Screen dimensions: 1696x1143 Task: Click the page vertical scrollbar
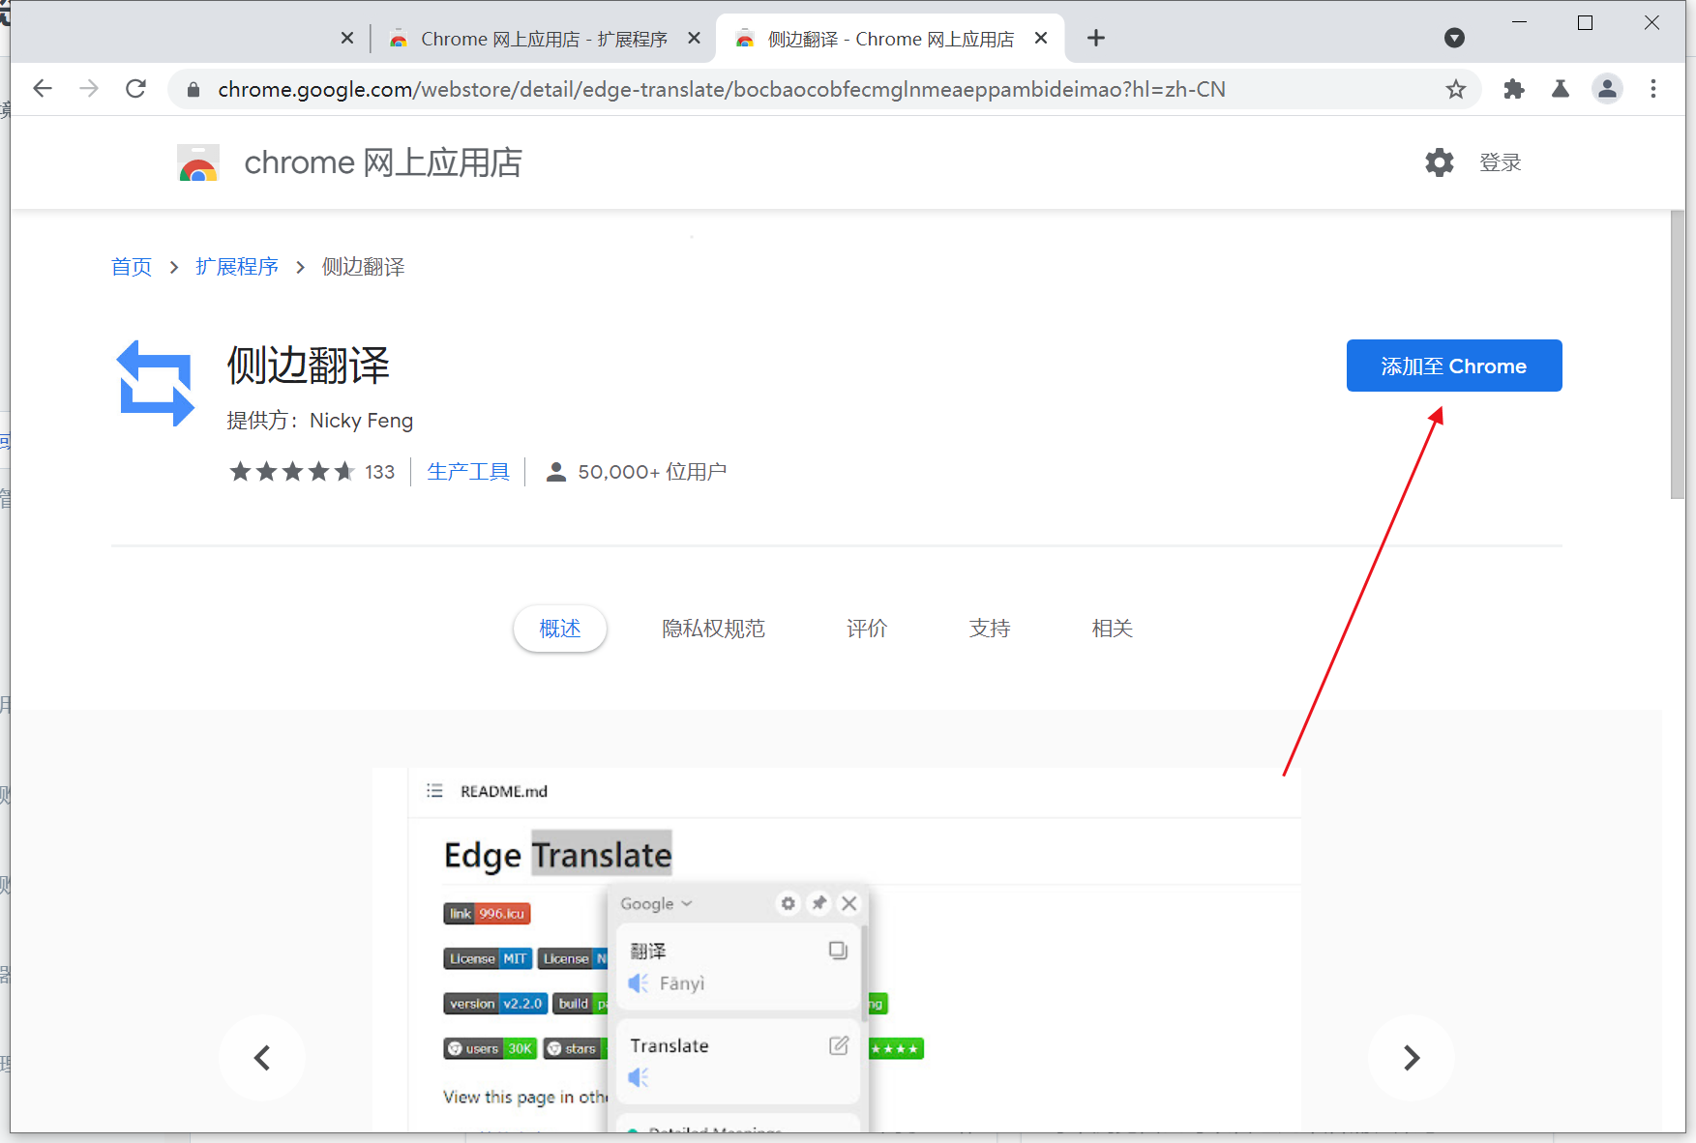tap(1678, 353)
